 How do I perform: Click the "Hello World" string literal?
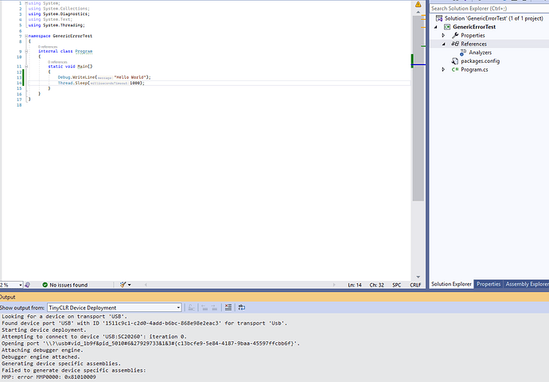tap(130, 77)
